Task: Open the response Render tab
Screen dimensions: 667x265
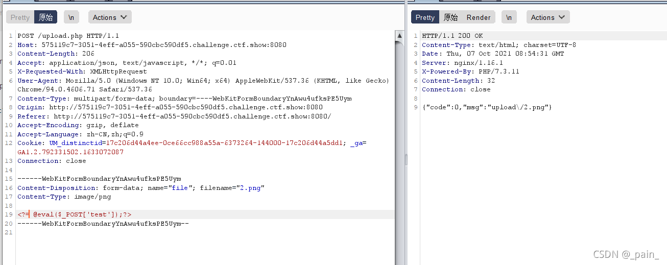Action: [479, 17]
